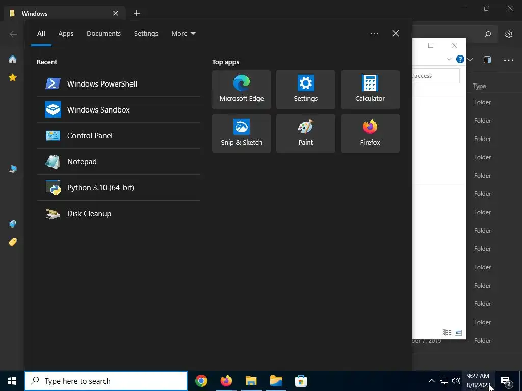The height and width of the screenshot is (391, 522).
Task: Open Microsoft Edge top app tile
Action: tap(241, 90)
